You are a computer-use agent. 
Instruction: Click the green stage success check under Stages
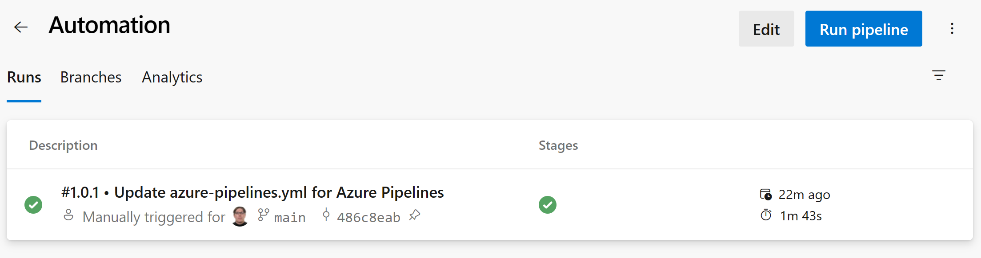[x=548, y=205]
